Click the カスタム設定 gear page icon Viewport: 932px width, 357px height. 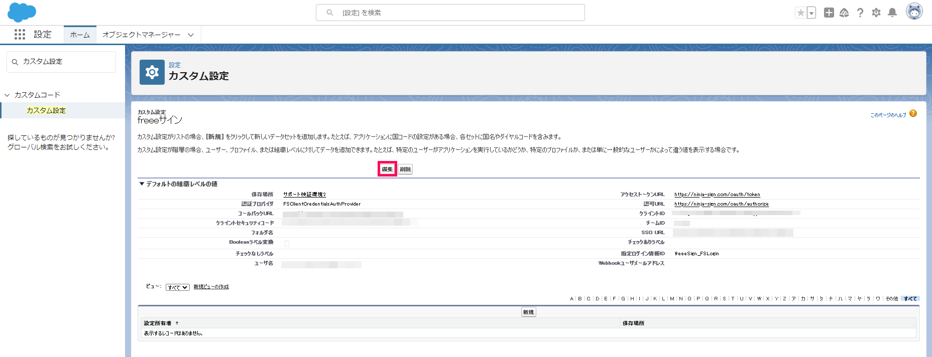pos(152,72)
